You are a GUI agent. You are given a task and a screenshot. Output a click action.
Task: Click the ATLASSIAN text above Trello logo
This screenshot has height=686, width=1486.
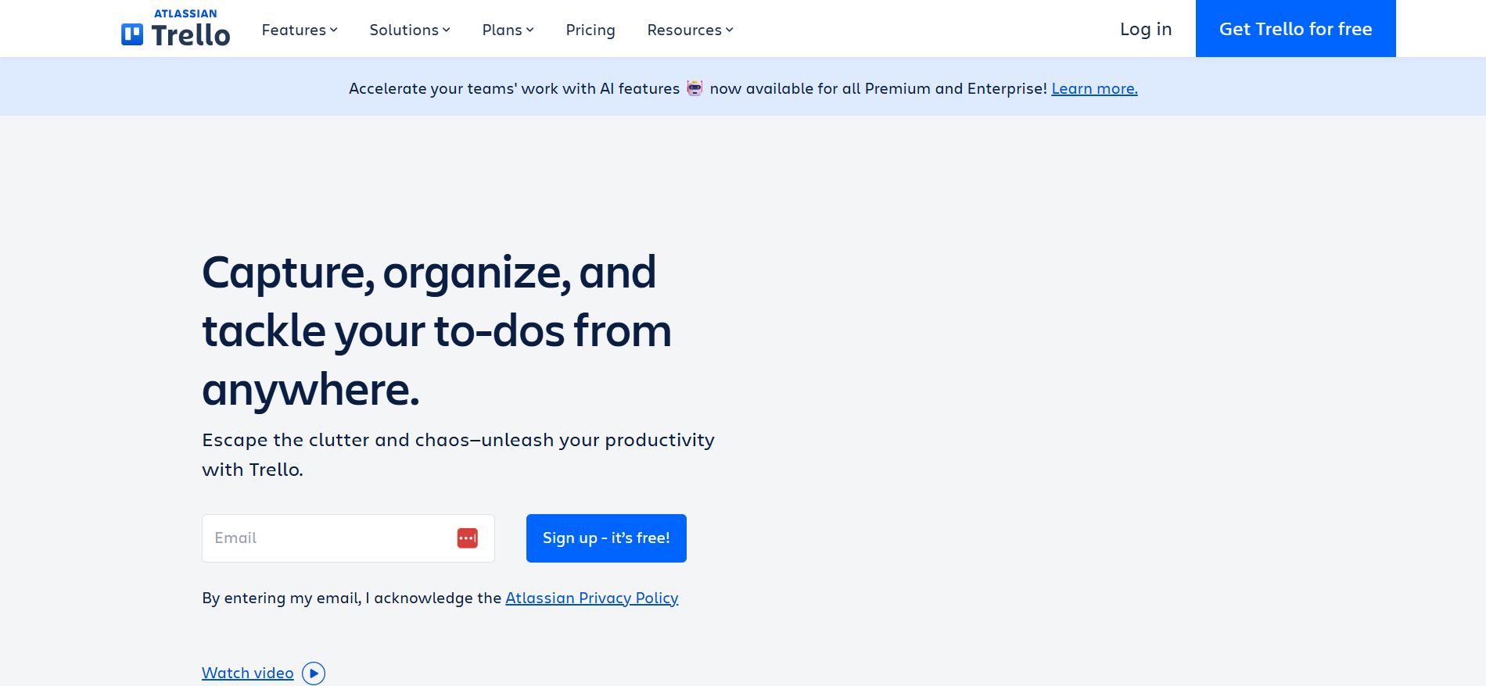coord(185,13)
